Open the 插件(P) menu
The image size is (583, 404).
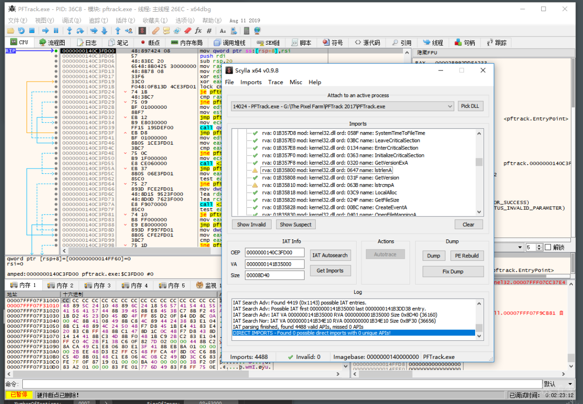pyautogui.click(x=125, y=20)
